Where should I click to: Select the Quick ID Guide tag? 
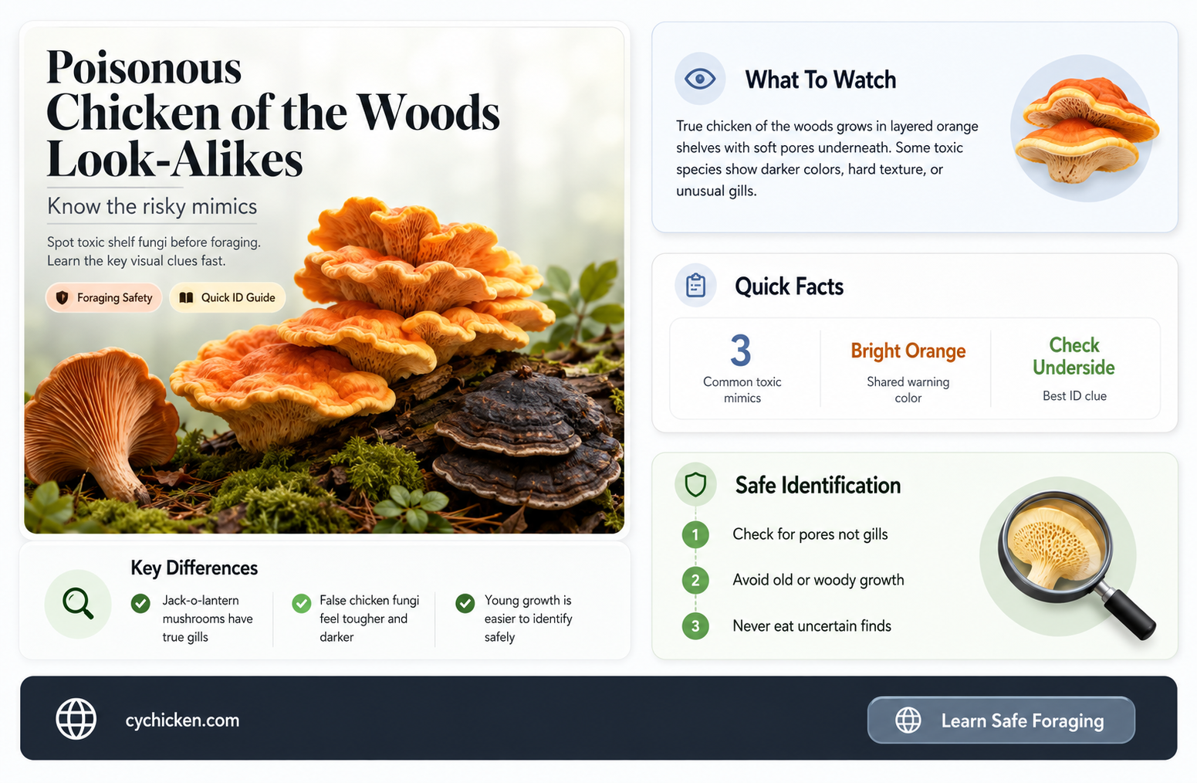tap(228, 297)
